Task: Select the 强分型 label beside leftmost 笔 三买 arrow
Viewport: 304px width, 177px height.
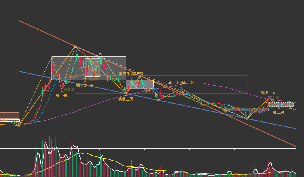Action: pyautogui.click(x=69, y=90)
